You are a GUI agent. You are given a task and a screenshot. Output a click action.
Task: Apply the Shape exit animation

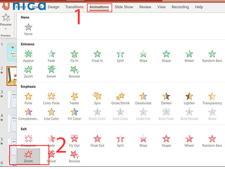coord(166,141)
